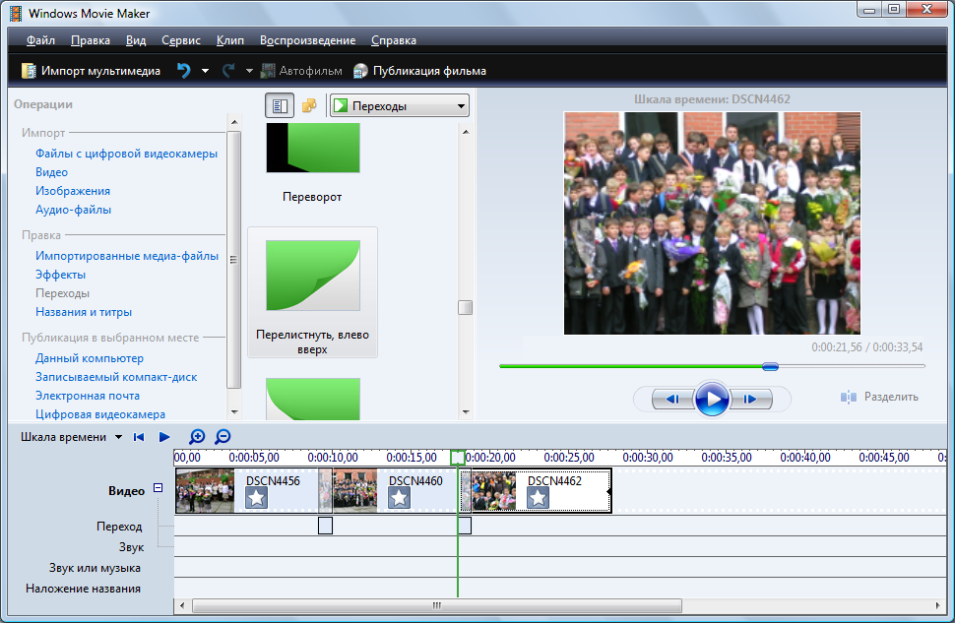Open the Справка menu
Viewport: 955px width, 623px height.
[x=394, y=40]
